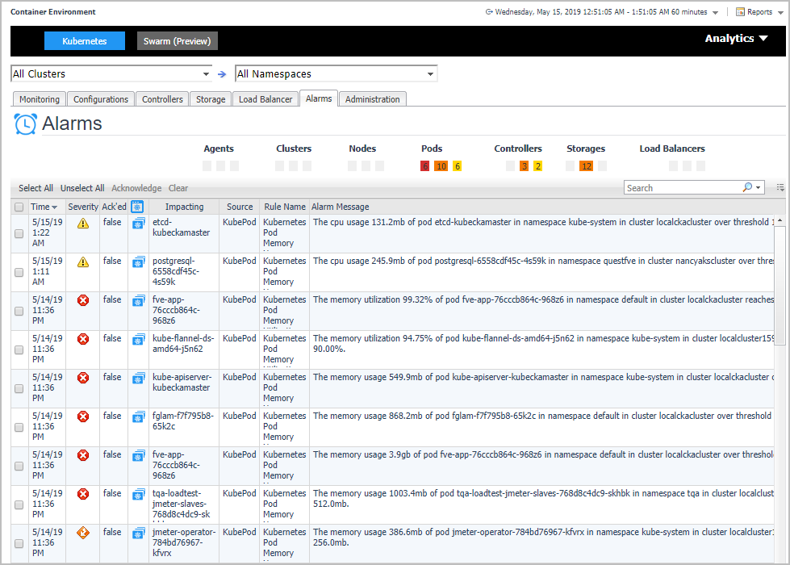Click the red Pods critical count swatch
This screenshot has width=790, height=565.
424,166
